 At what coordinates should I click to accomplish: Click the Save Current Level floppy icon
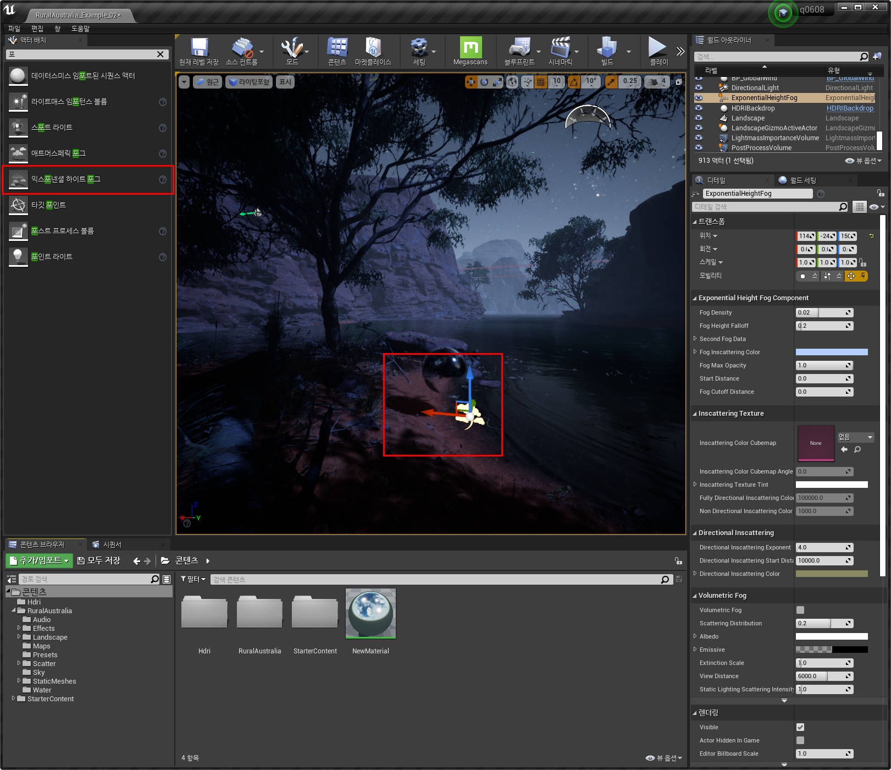[199, 47]
